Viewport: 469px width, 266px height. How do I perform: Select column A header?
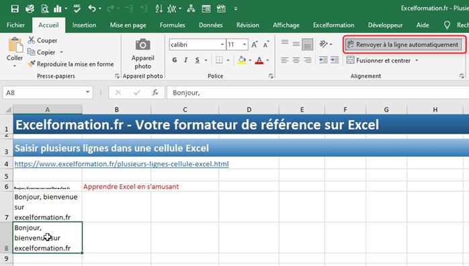click(48, 109)
